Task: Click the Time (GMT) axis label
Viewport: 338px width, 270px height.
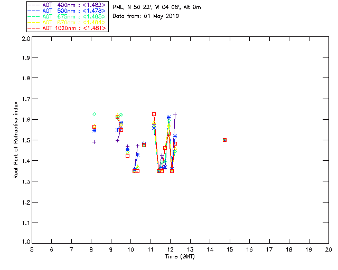Action: 180,257
